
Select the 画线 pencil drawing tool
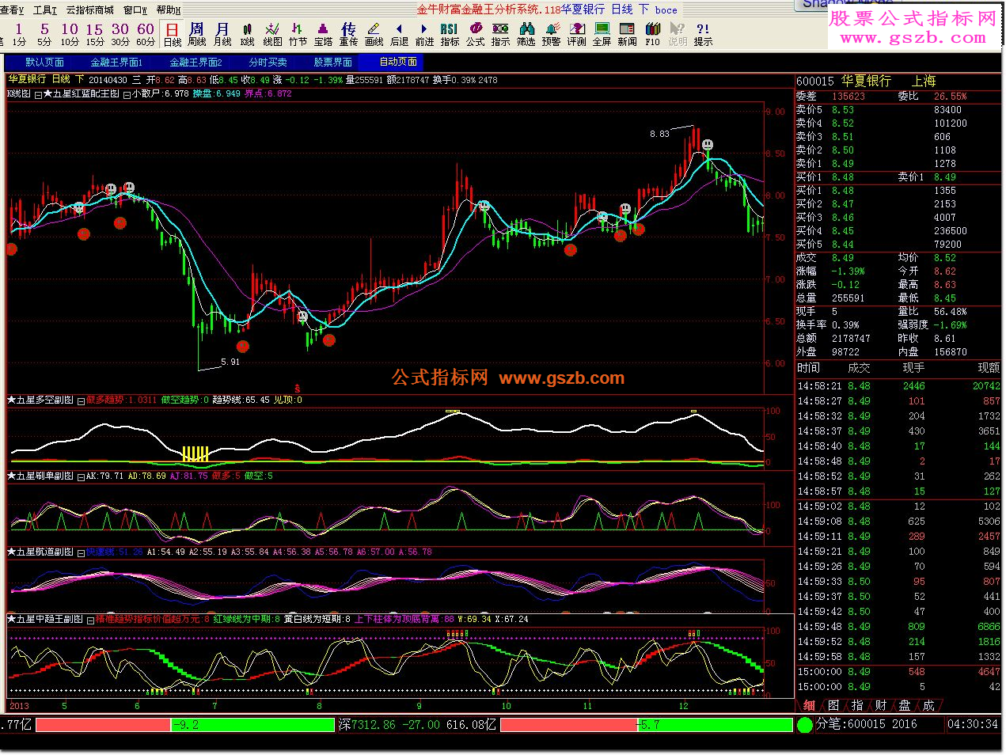[x=374, y=34]
